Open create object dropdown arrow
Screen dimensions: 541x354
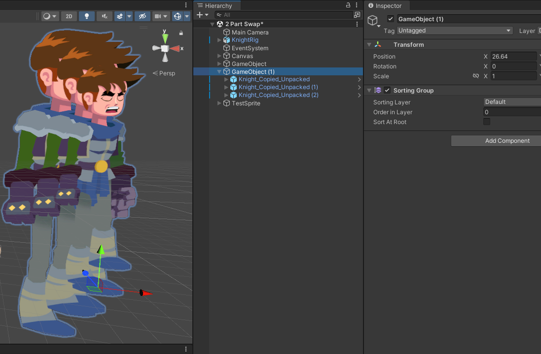207,15
